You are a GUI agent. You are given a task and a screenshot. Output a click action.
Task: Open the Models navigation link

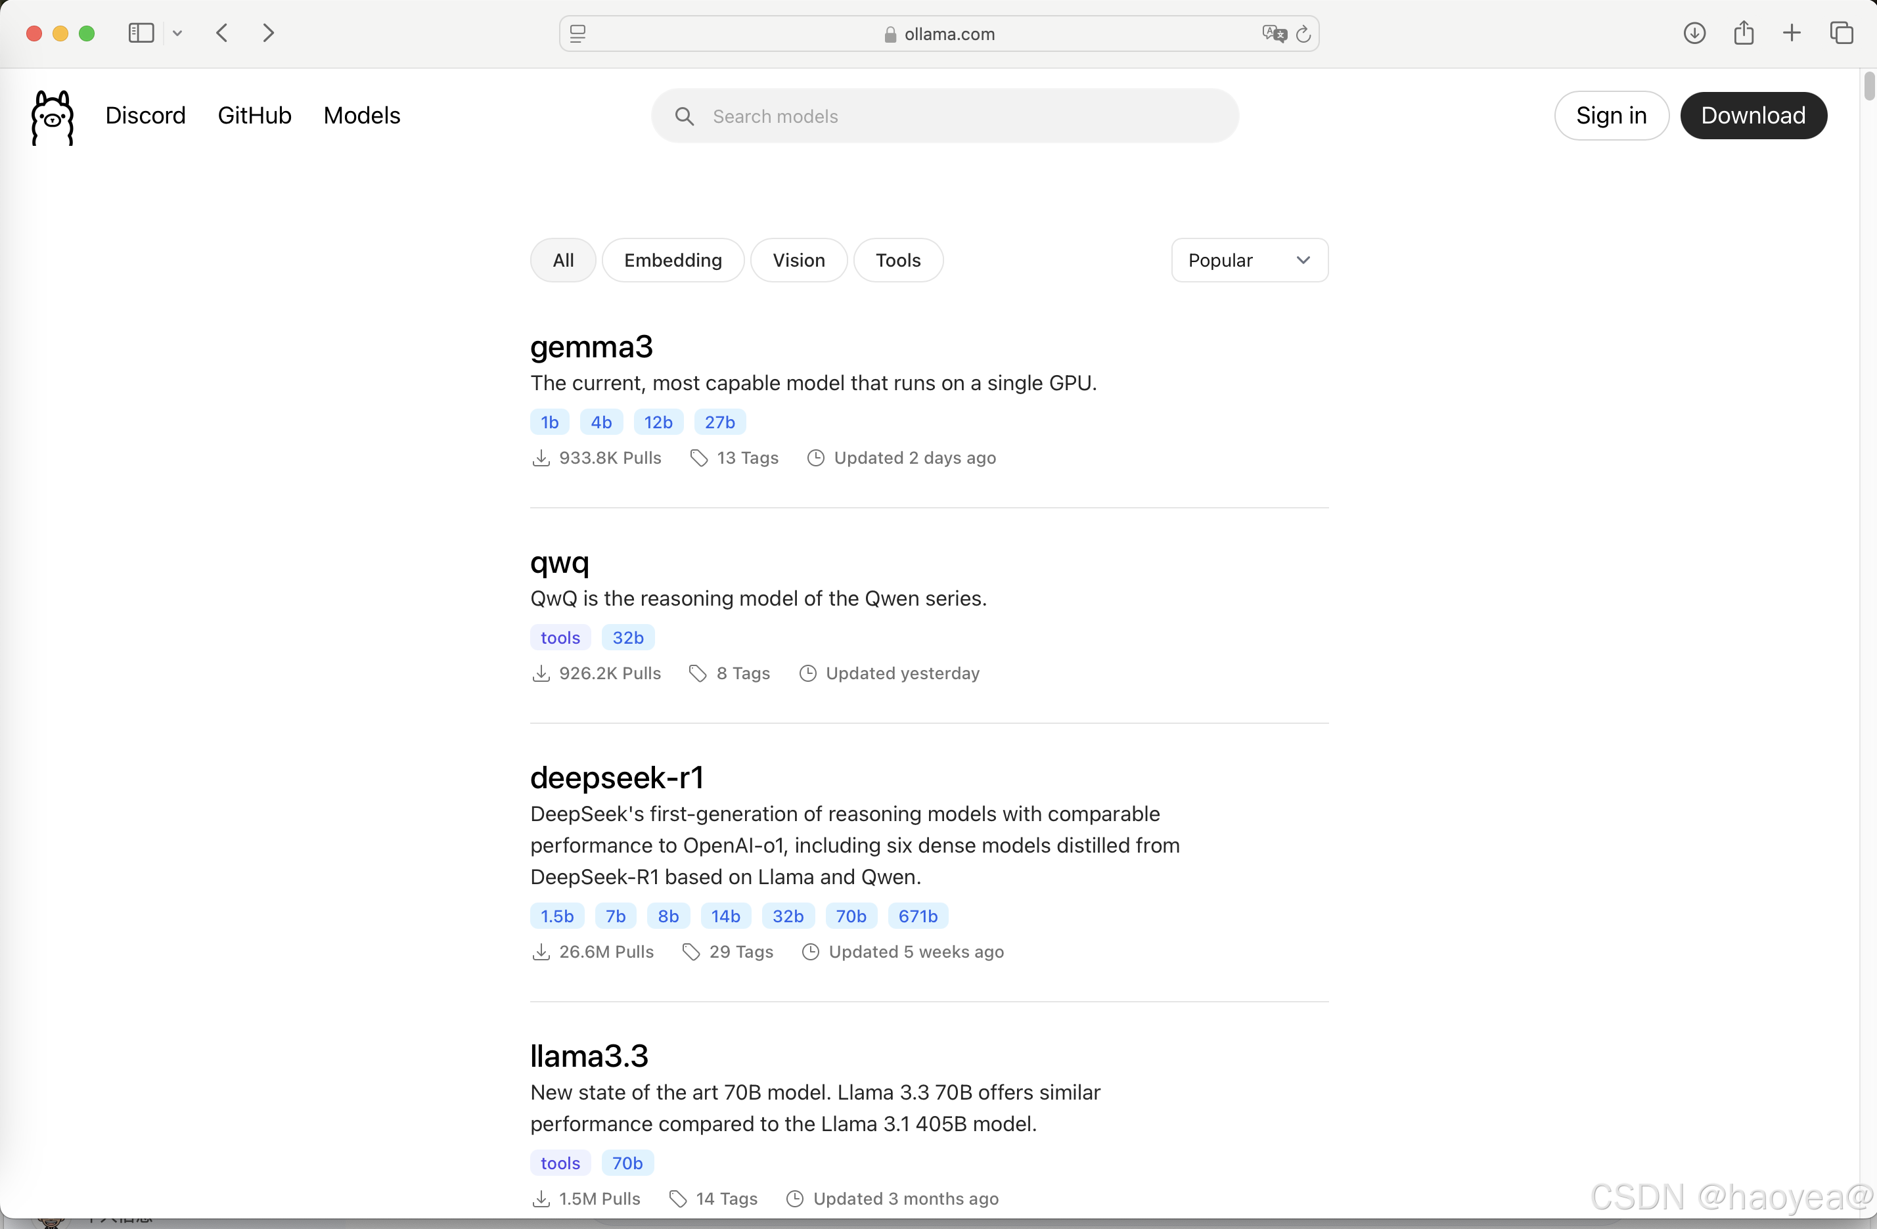tap(361, 115)
